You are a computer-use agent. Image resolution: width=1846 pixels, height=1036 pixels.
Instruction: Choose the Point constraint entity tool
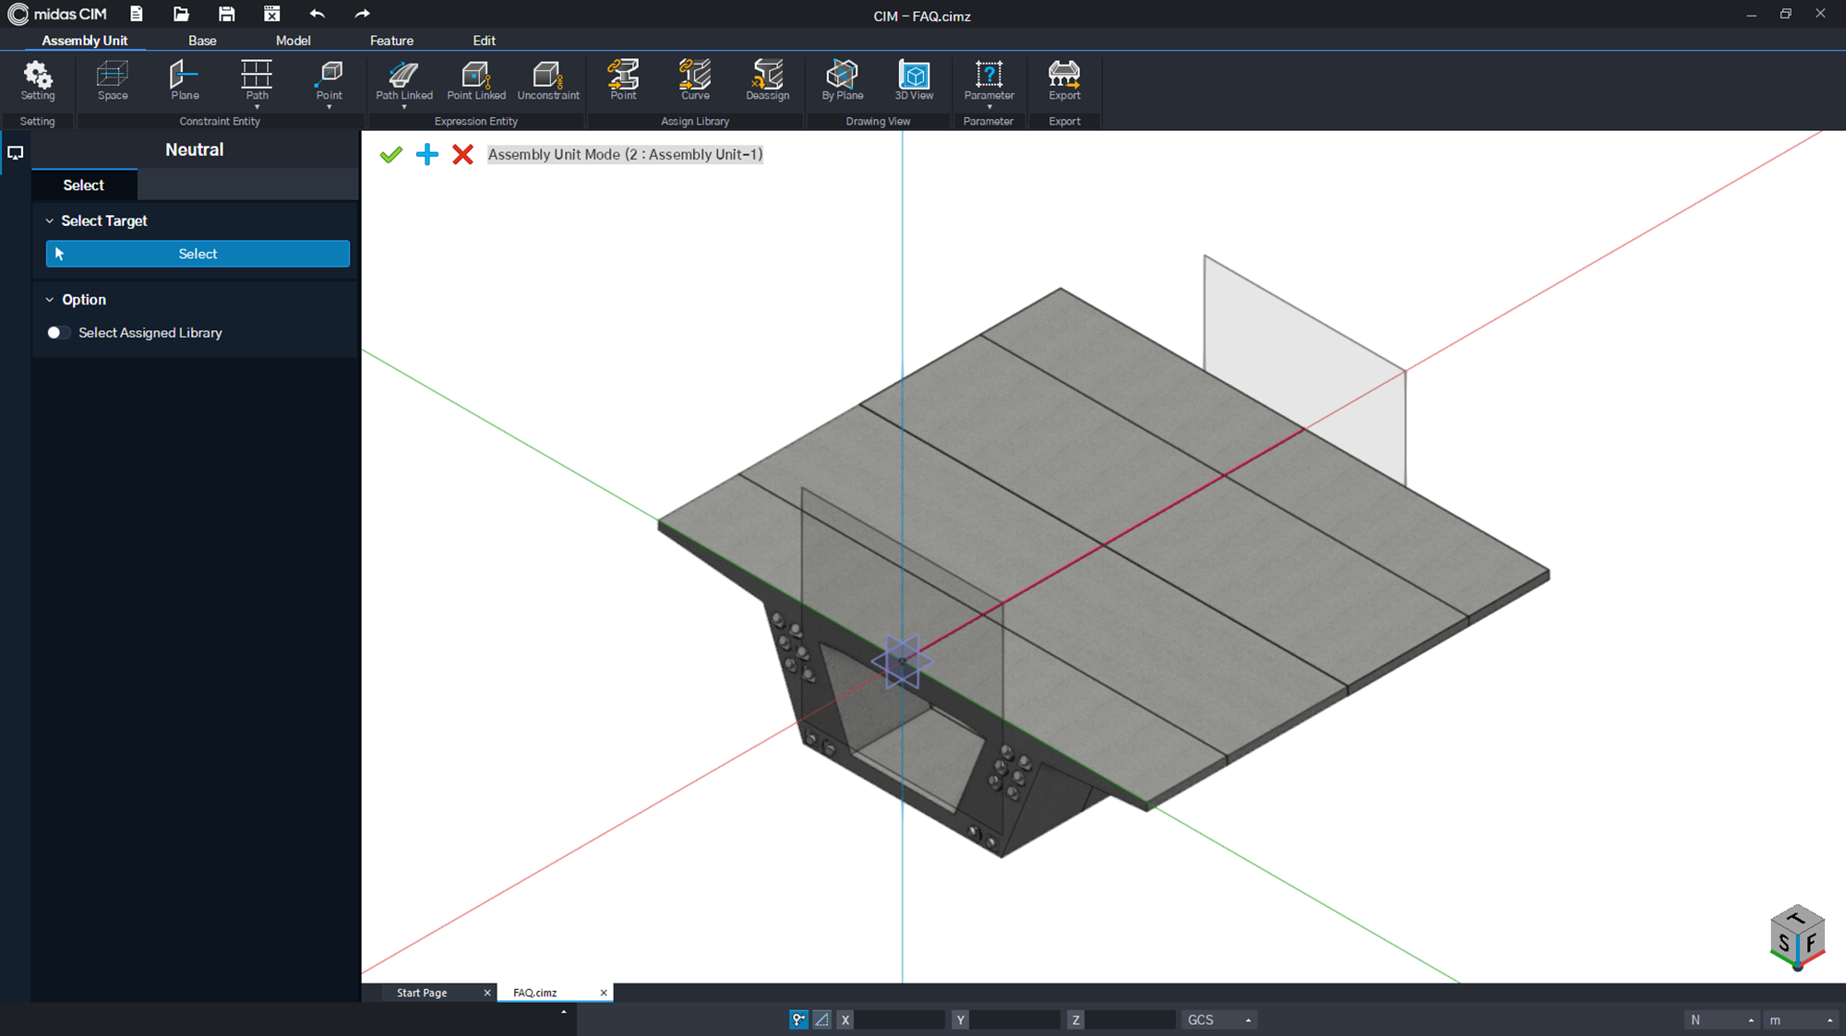(x=329, y=80)
